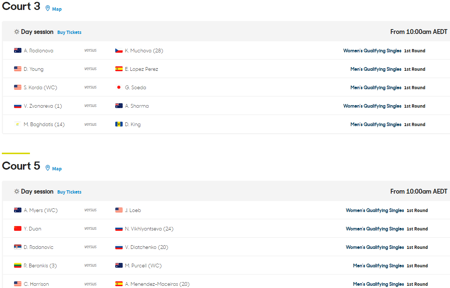Click the Australian flag next to A. Rodionova

click(18, 51)
